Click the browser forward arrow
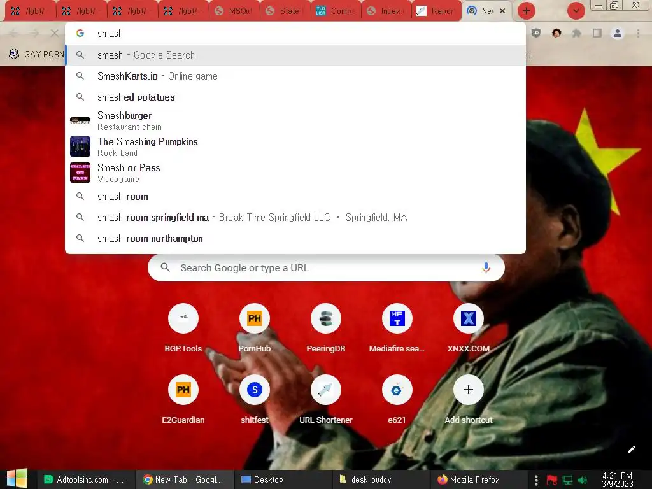Viewport: 652px width, 489px height. click(x=34, y=33)
